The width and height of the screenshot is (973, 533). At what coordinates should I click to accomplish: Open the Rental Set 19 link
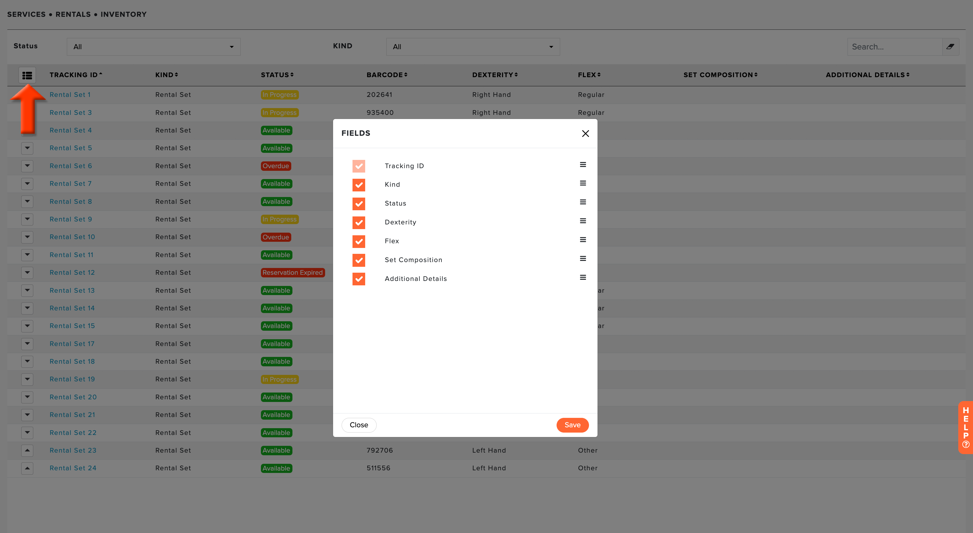pos(72,379)
